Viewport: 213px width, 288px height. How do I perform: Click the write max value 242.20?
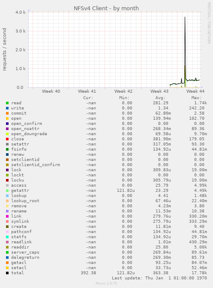point(197,108)
